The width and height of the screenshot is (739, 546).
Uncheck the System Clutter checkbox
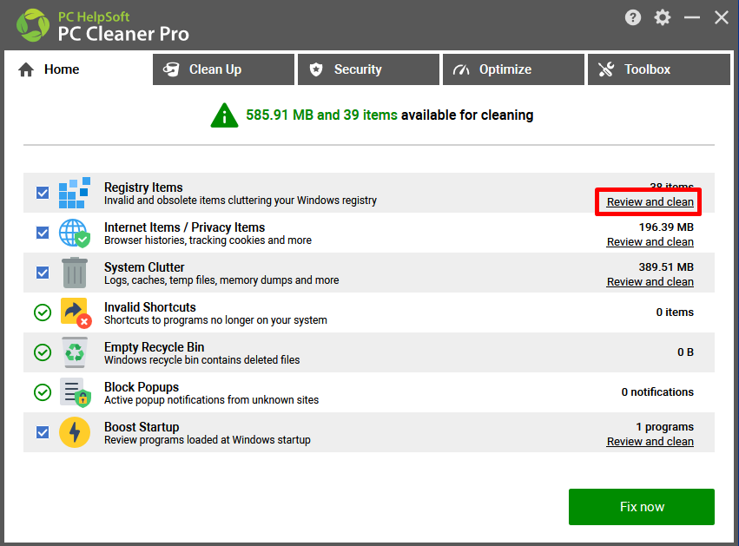[x=43, y=273]
